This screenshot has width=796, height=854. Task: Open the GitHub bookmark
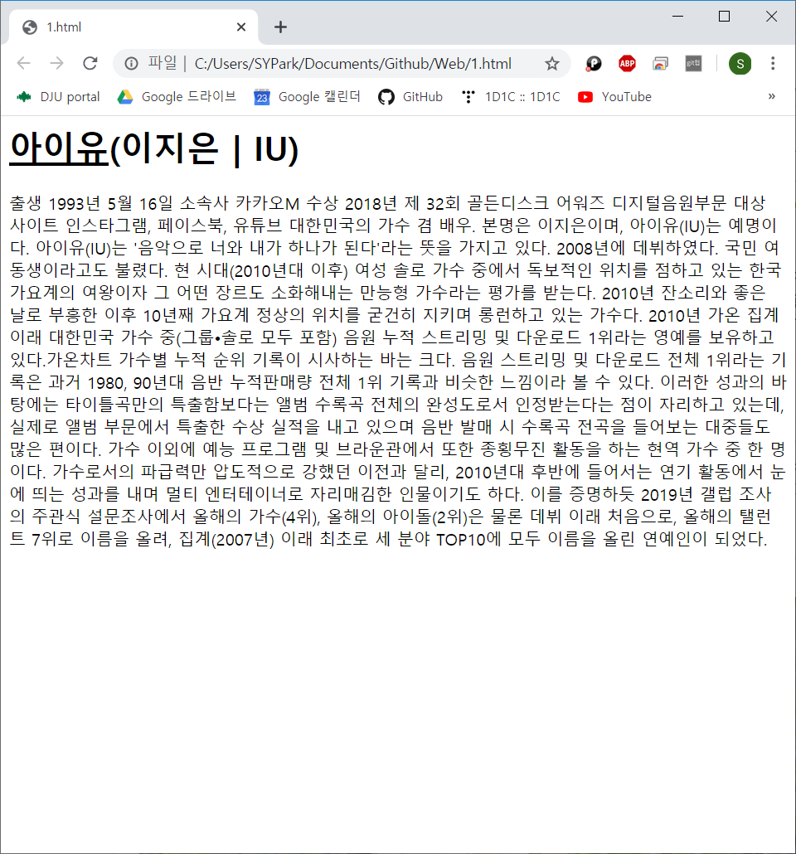pyautogui.click(x=410, y=97)
